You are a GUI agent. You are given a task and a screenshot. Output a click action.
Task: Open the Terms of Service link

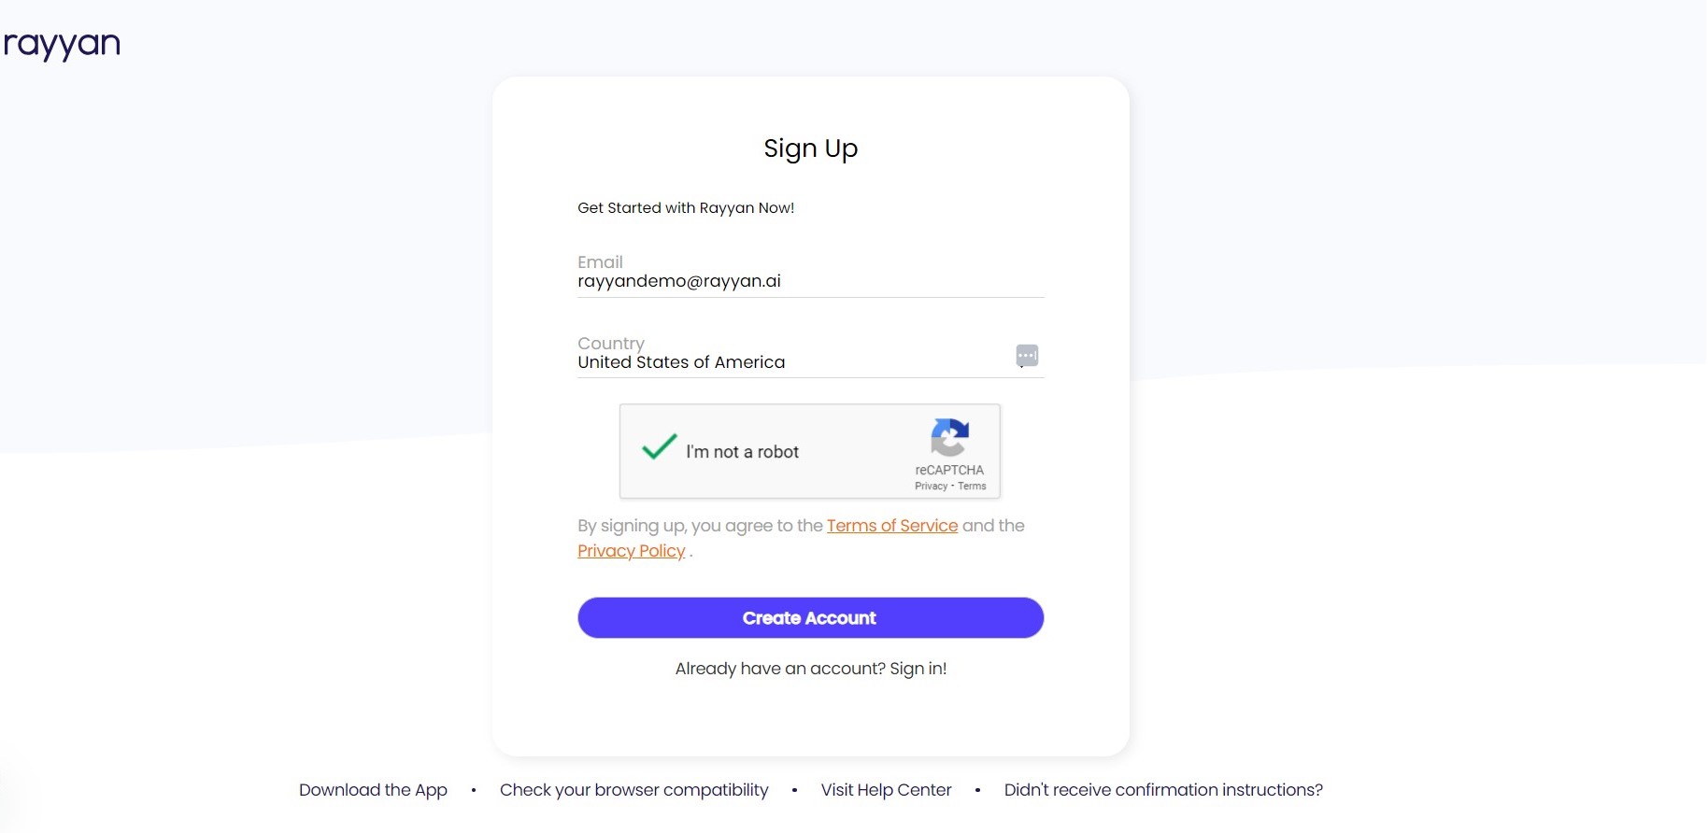click(x=892, y=526)
